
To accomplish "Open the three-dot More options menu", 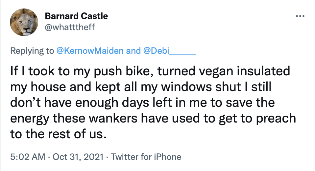I will click(x=300, y=16).
